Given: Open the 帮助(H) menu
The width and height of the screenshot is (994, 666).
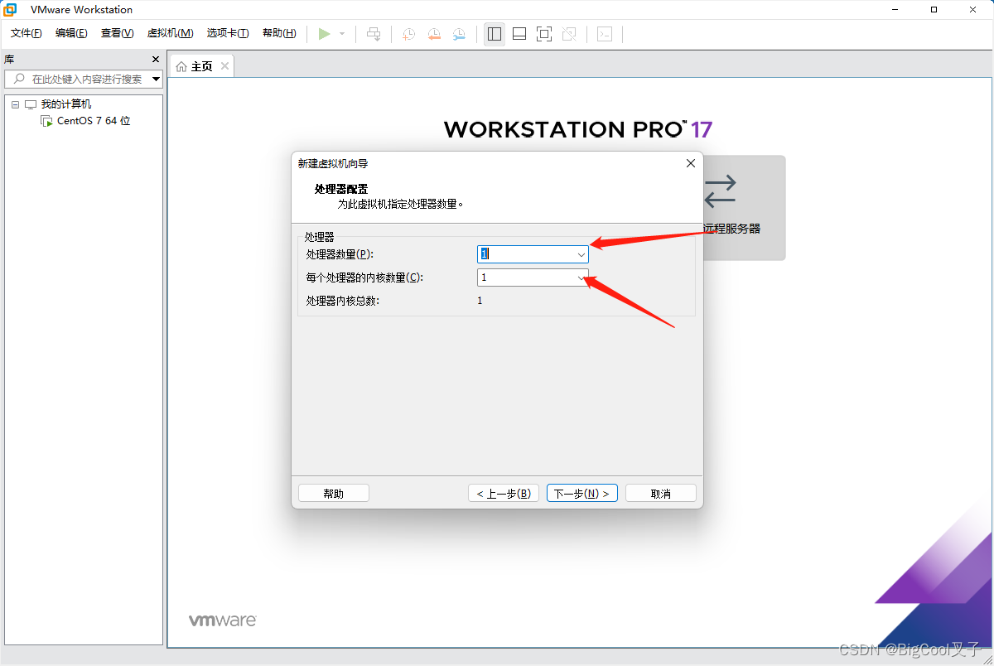Looking at the screenshot, I should pos(279,33).
